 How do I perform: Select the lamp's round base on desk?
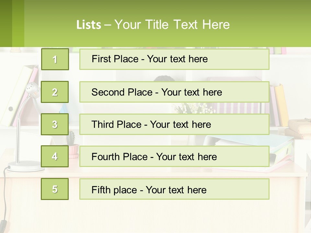click(x=24, y=166)
